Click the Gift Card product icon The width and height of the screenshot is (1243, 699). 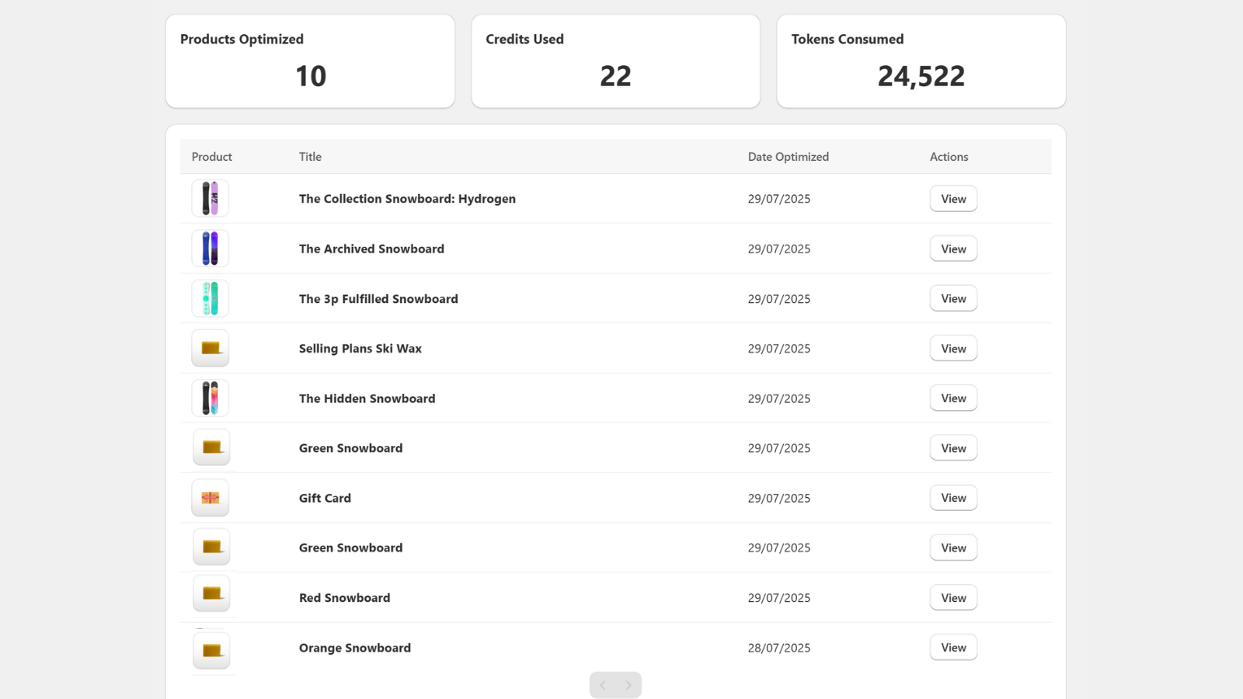pos(211,498)
